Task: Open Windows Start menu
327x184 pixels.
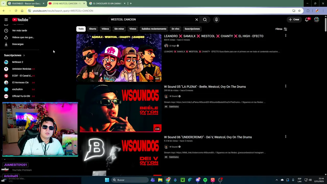Action: click(107, 180)
